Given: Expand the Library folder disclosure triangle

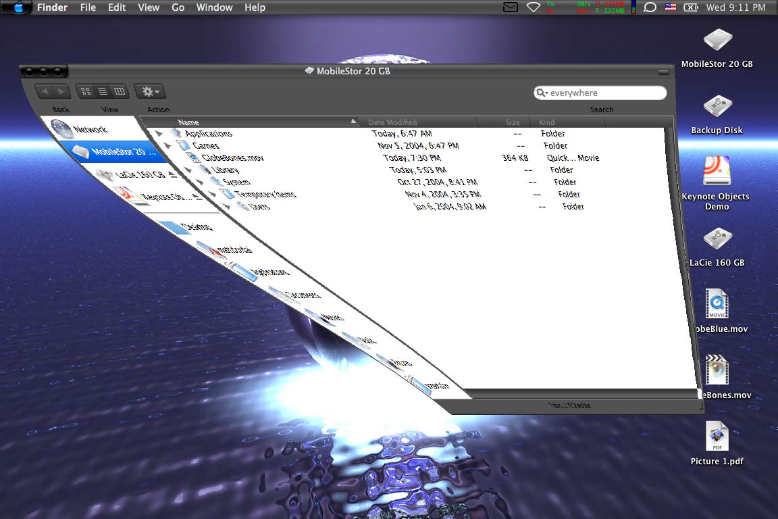Looking at the screenshot, I should point(188,170).
